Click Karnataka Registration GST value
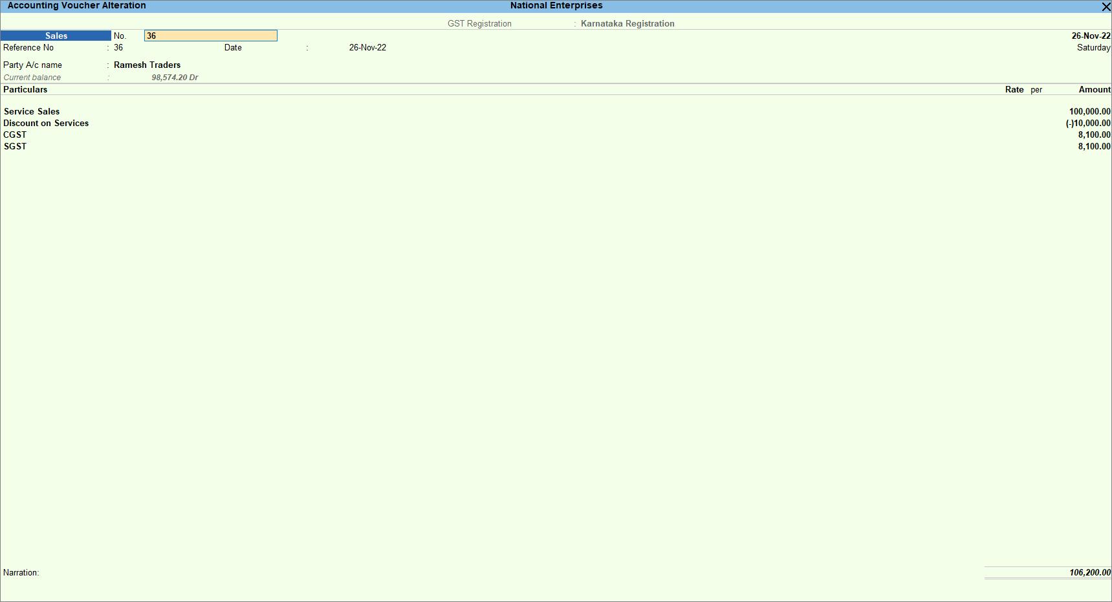The height and width of the screenshot is (602, 1112). pyautogui.click(x=627, y=24)
